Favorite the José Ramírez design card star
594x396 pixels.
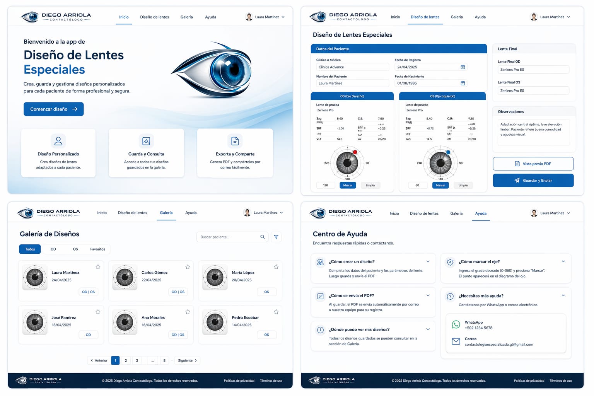tap(98, 312)
